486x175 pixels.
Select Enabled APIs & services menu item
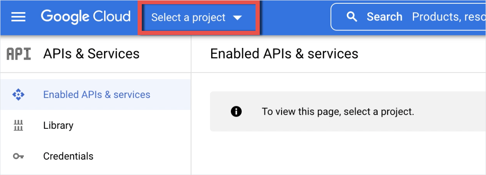pos(95,95)
